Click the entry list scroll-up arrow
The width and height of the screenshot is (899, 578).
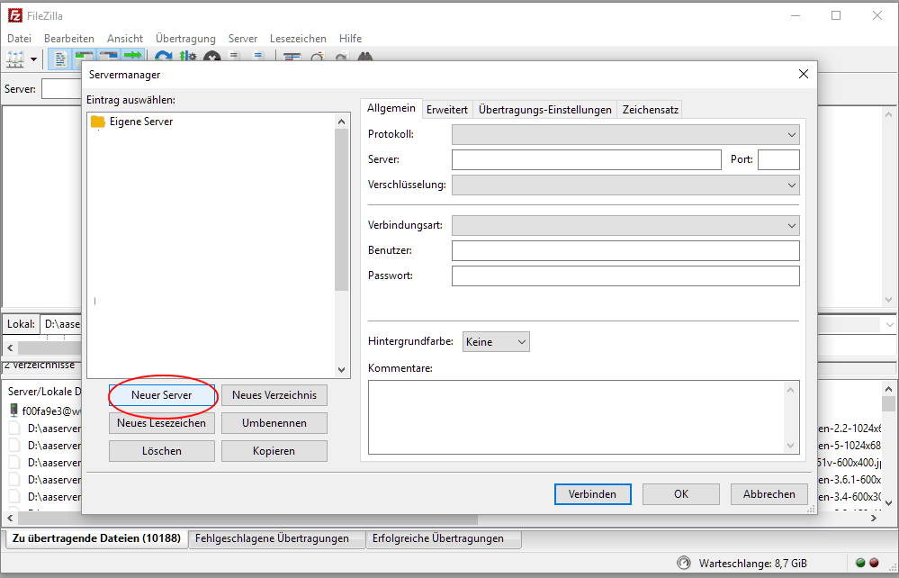[x=342, y=122]
